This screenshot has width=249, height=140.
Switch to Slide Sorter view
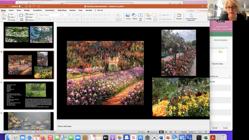[x=166, y=132]
